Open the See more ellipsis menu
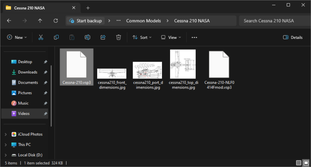 pos(194,37)
